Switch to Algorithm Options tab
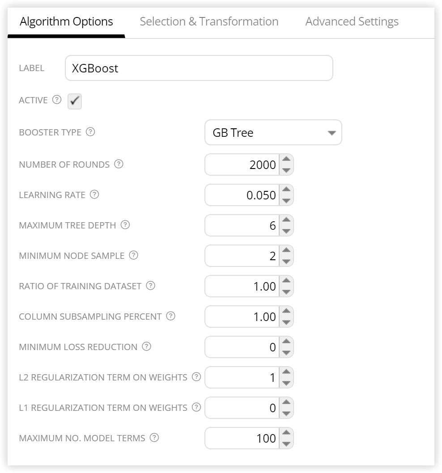The width and height of the screenshot is (442, 473). [66, 22]
